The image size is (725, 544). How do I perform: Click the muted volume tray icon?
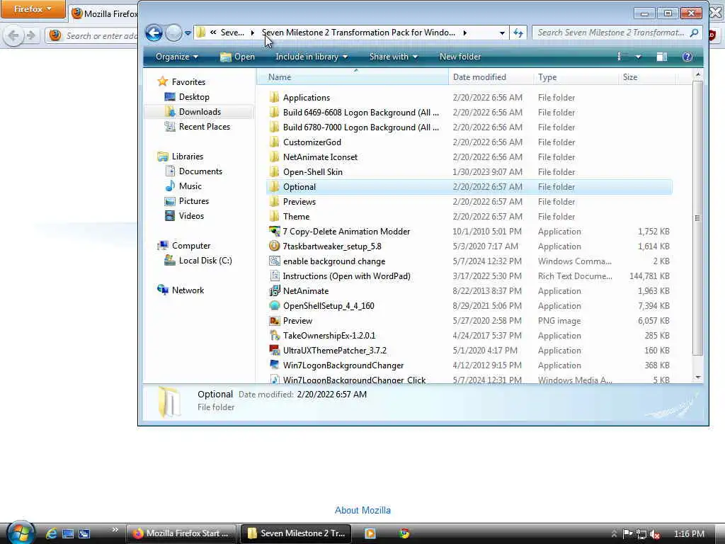655,534
